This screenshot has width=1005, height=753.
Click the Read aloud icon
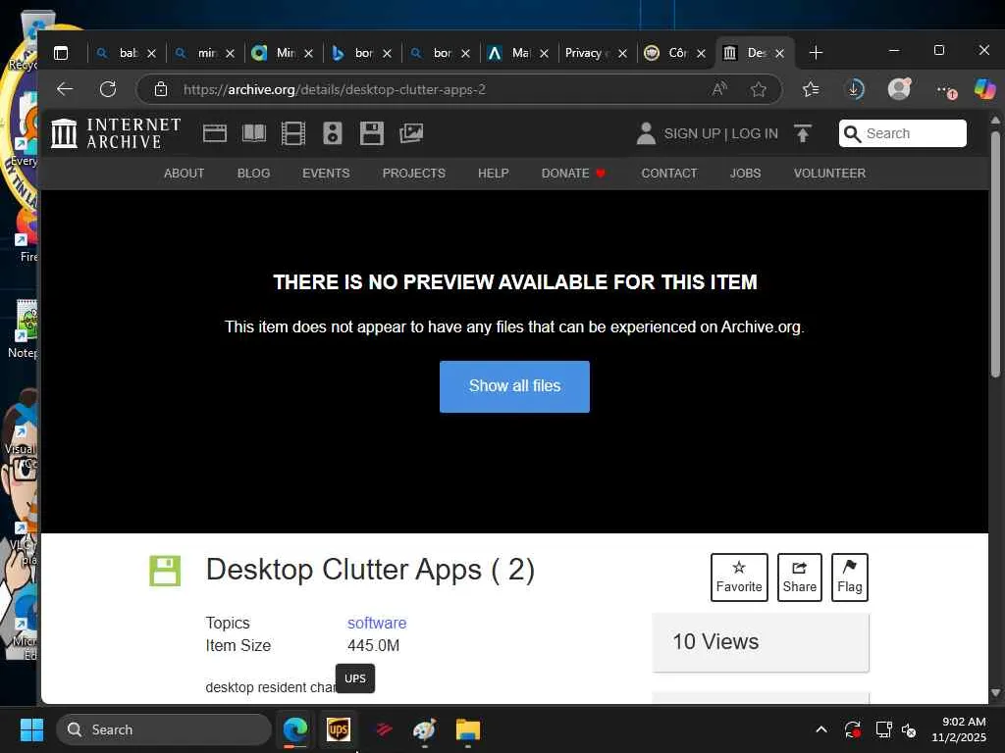point(719,89)
